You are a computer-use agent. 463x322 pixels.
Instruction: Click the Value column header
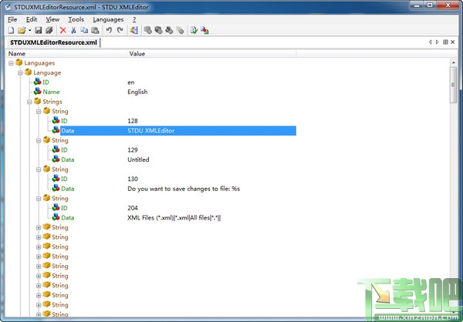tap(211, 54)
